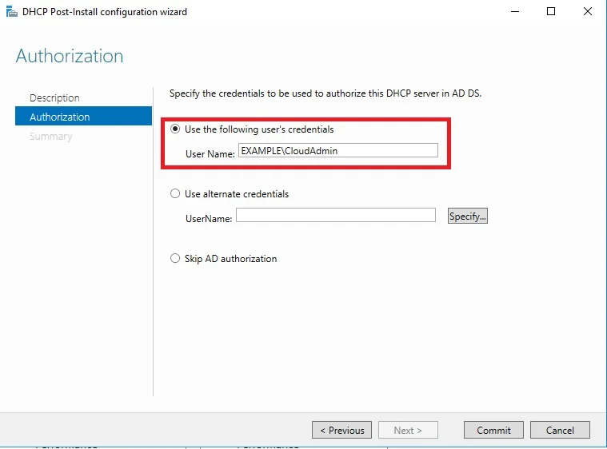Click the 'Specify the credentials' instruction text
607x449 pixels.
pos(325,93)
